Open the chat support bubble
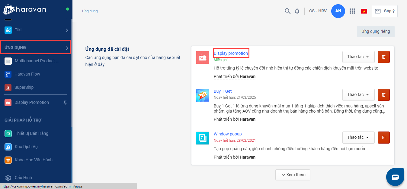407x189 pixels. 395,177
